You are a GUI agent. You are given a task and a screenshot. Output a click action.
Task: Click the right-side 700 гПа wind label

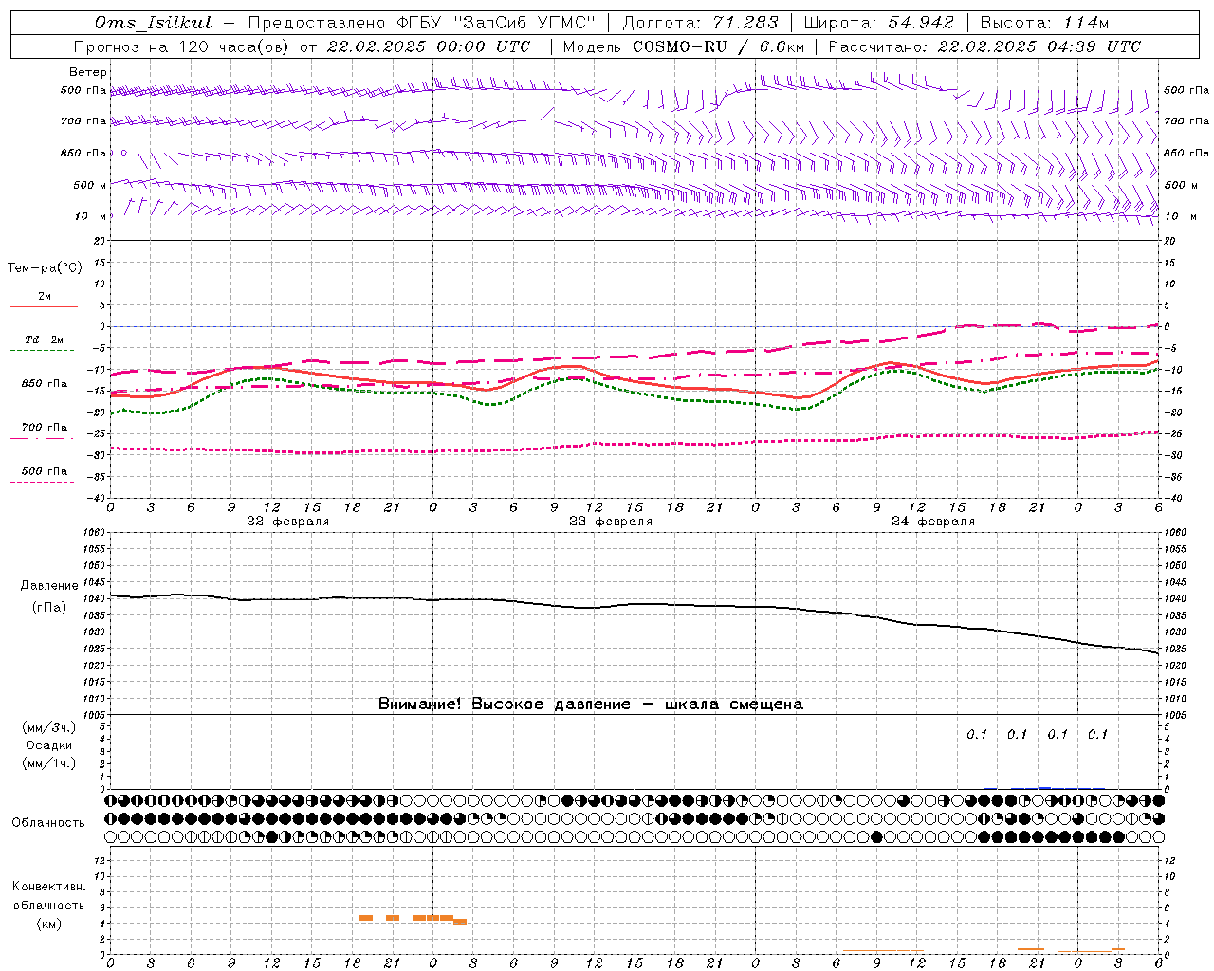click(1186, 121)
